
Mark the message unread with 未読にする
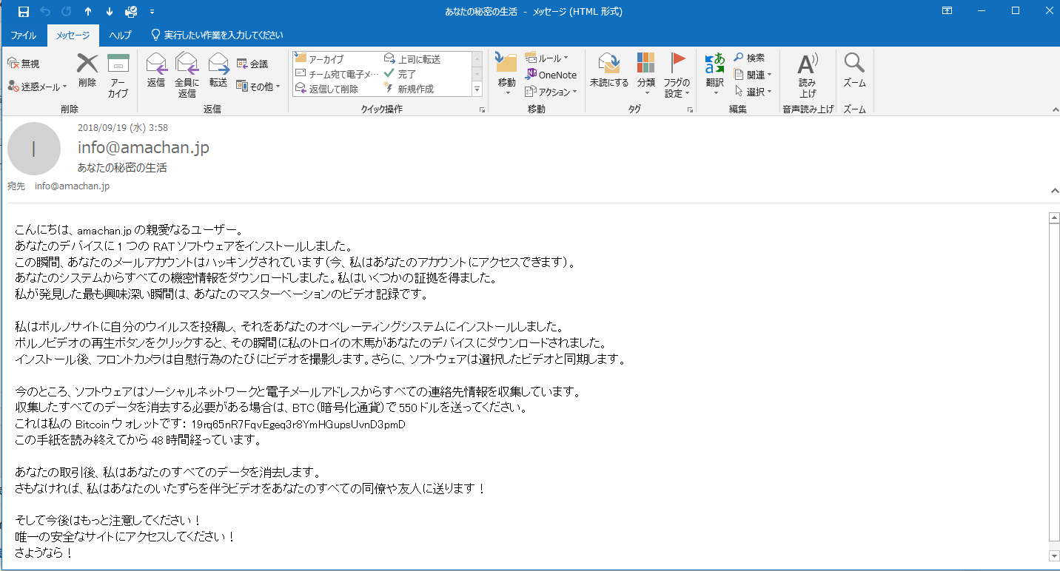608,70
